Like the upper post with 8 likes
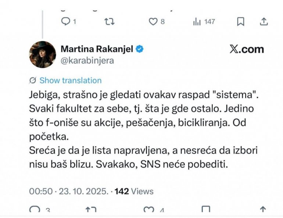Screen dimensions: 283x218 click(x=153, y=22)
